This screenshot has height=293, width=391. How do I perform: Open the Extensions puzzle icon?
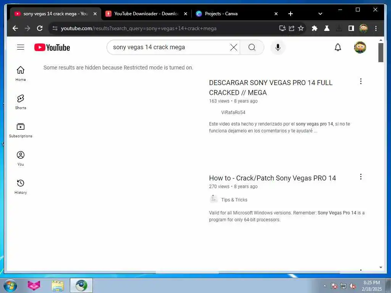[x=315, y=28]
